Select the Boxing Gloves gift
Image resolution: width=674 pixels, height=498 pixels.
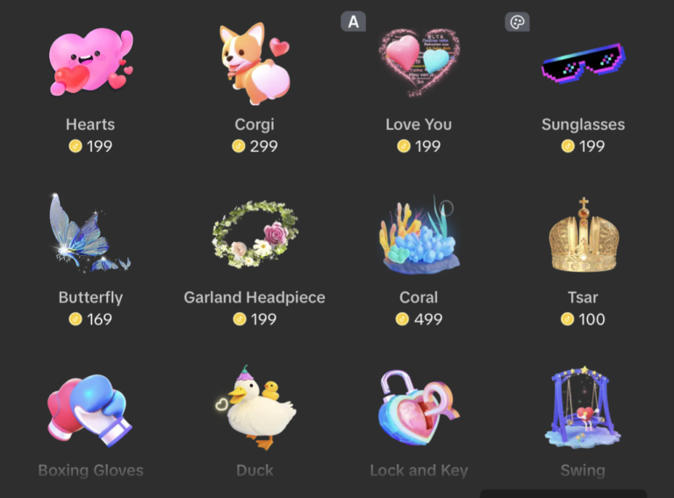pos(90,409)
